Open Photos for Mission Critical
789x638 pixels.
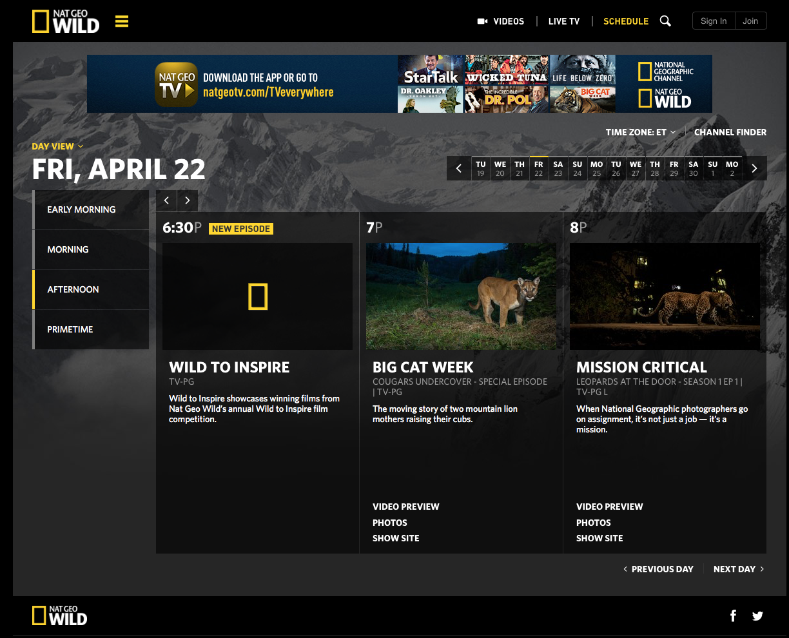click(594, 523)
